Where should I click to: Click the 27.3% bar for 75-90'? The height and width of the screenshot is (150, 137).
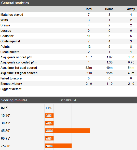click(x=58, y=146)
